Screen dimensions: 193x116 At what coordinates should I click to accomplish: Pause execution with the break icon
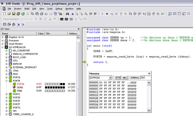click(x=116, y=14)
